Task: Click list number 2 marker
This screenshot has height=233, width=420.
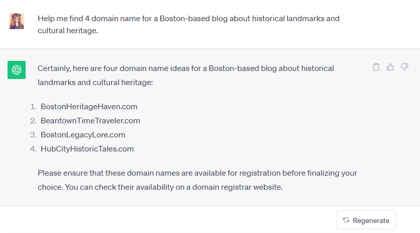Action: pyautogui.click(x=33, y=121)
